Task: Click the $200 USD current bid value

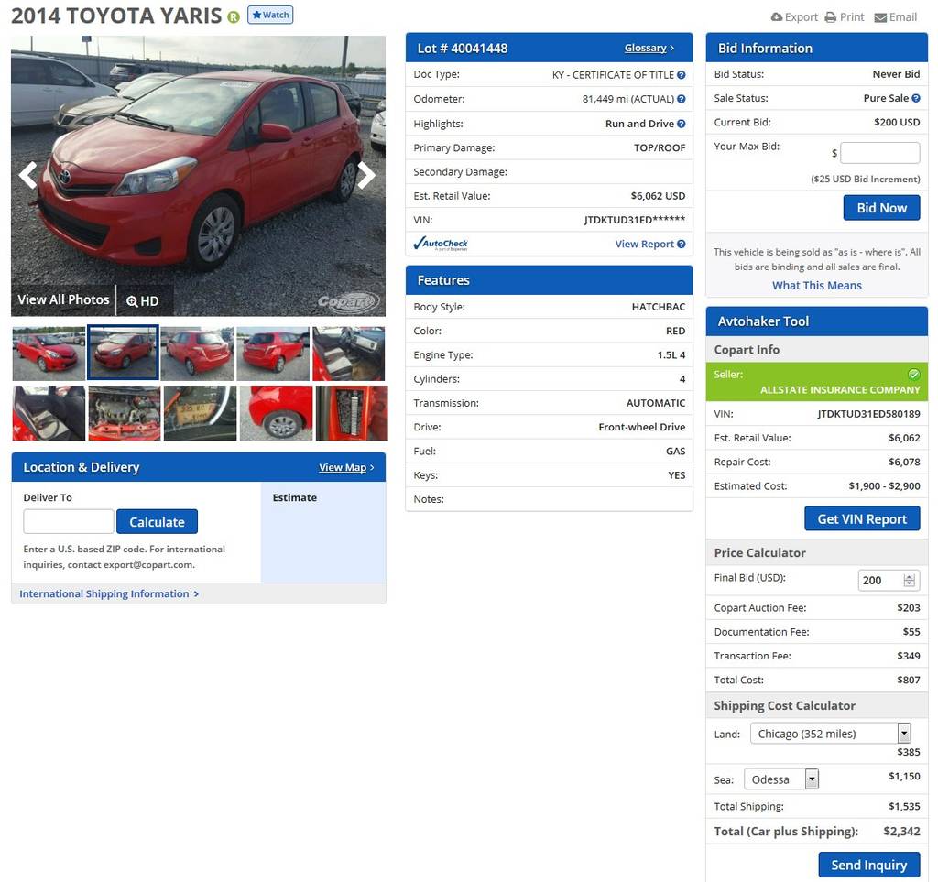Action: [x=897, y=122]
